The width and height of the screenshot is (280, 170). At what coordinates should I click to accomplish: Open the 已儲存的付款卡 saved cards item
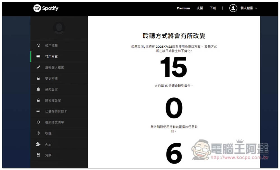(59, 111)
